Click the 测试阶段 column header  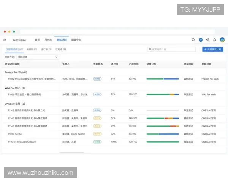click(188, 64)
